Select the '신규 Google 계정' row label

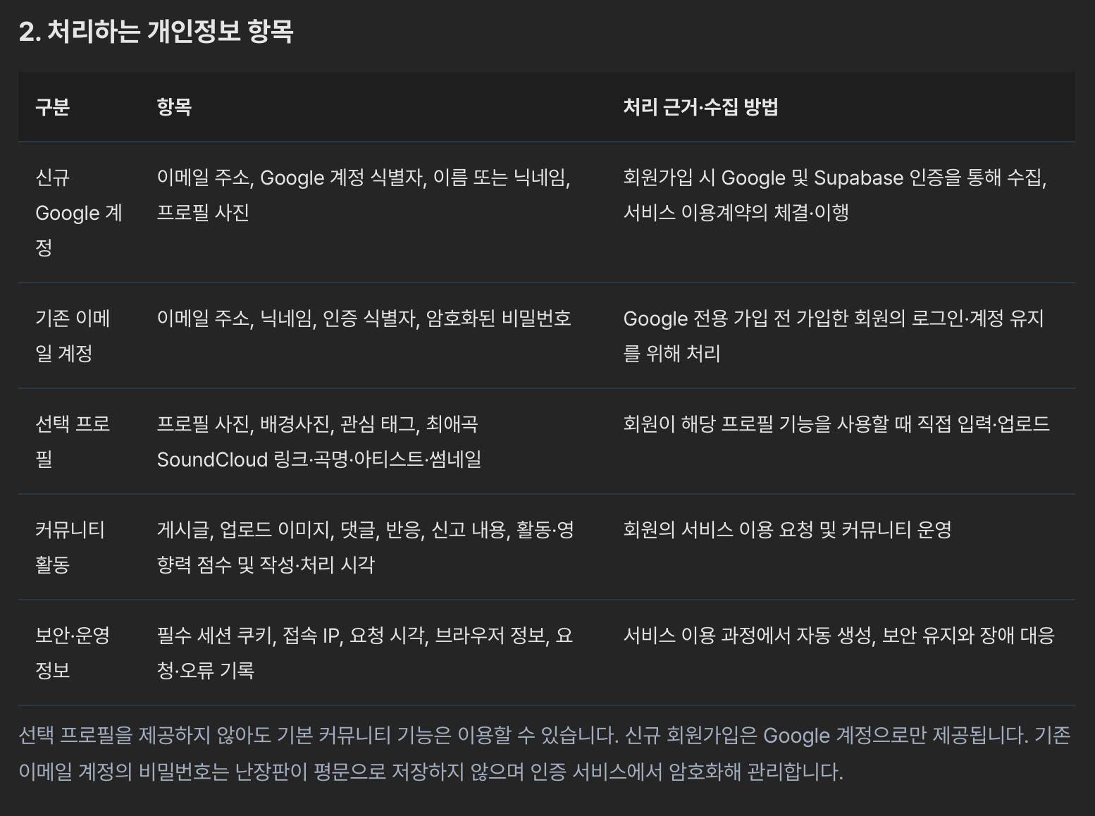(x=79, y=212)
